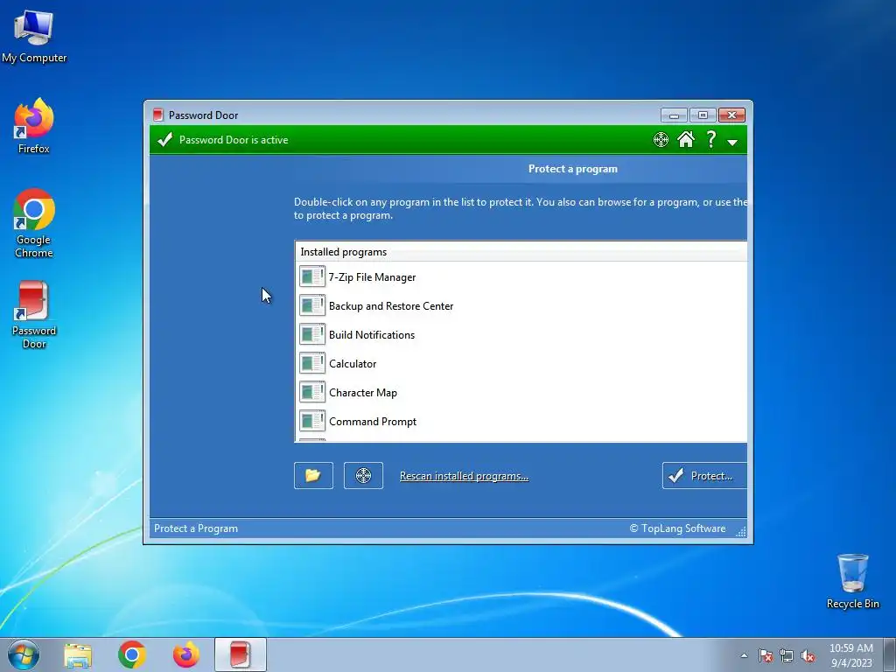Screen dimensions: 896x672
Task: Expand the dropdown arrow in green header
Action: coord(732,143)
